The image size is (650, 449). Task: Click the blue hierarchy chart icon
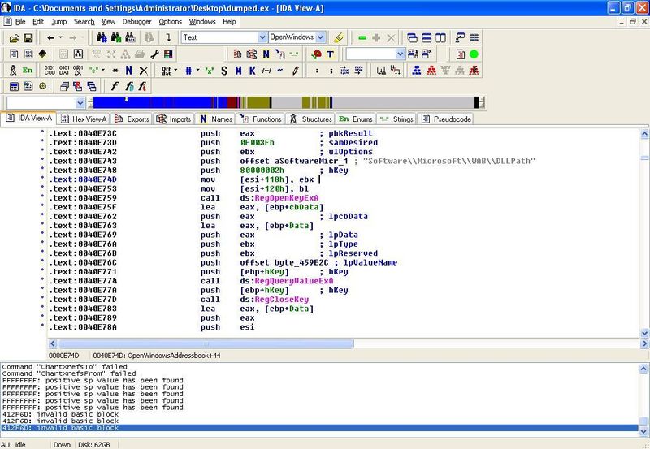coord(417,71)
